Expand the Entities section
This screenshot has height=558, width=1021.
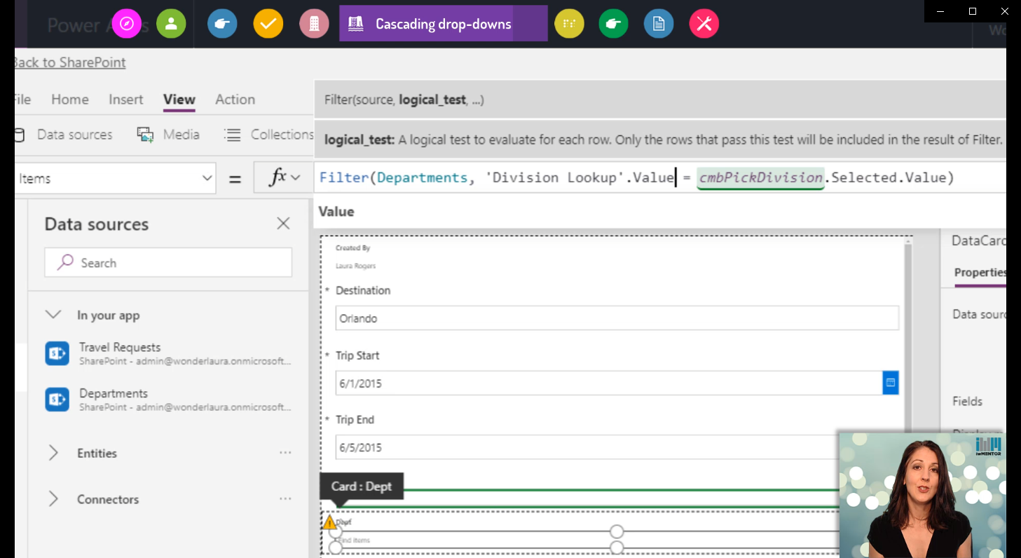coord(53,454)
